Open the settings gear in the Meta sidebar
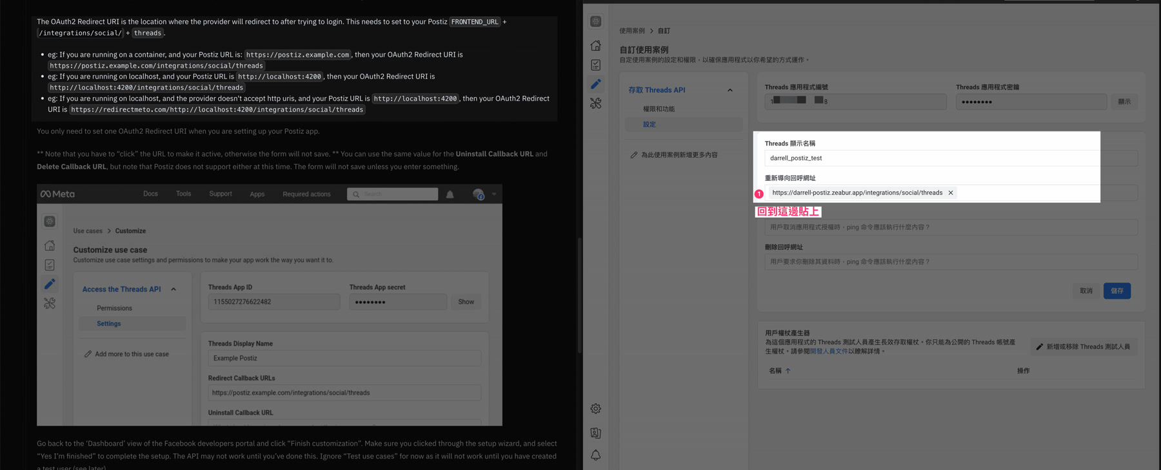Viewport: 1161px width, 470px height. pyautogui.click(x=595, y=409)
